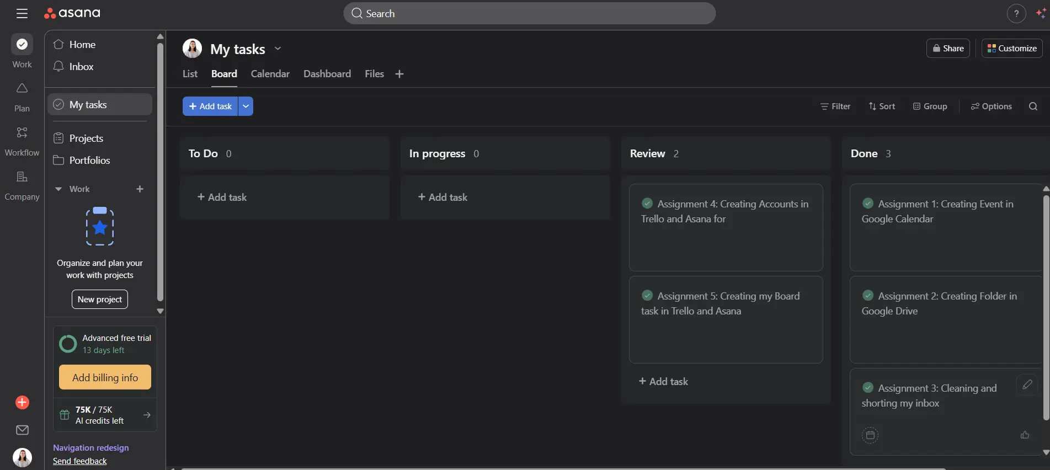The image size is (1050, 470).
Task: Toggle completion checkmark on Assignment 5
Action: [647, 296]
